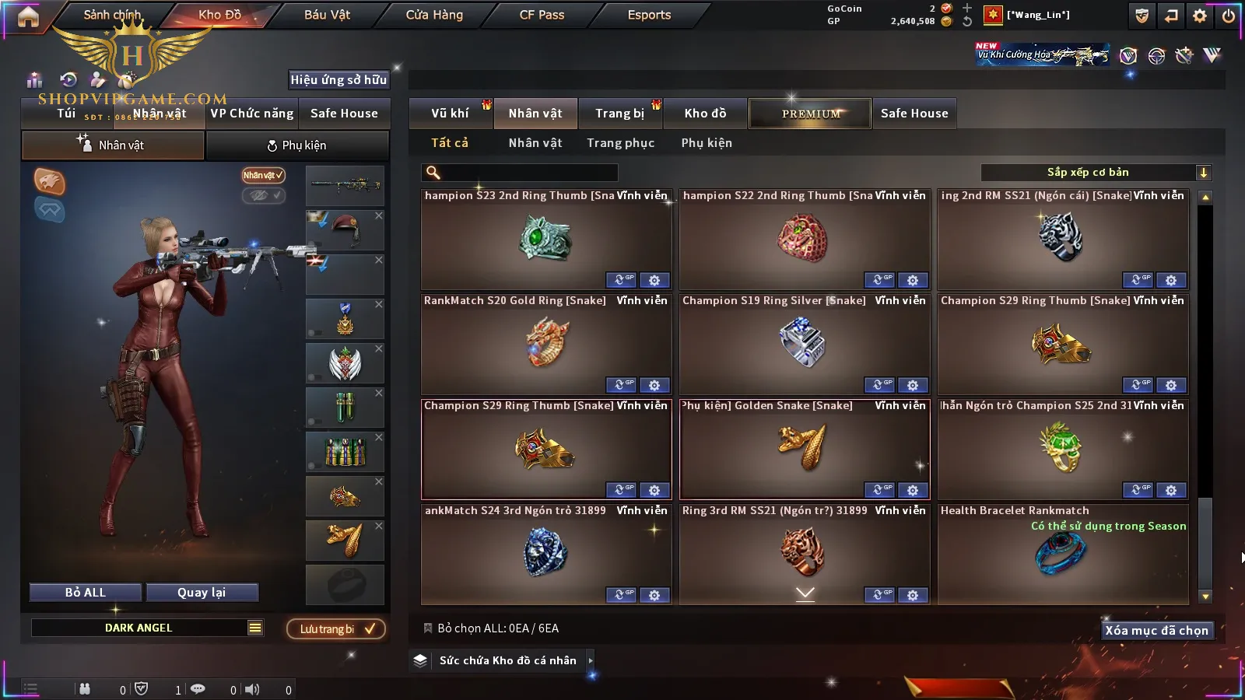
Task: Click the inventory list vertical scrollbar thumb
Action: click(1205, 542)
